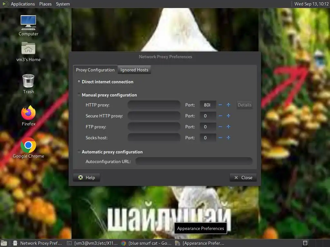Increase the Socks host port
330x247 pixels.
tap(228, 138)
